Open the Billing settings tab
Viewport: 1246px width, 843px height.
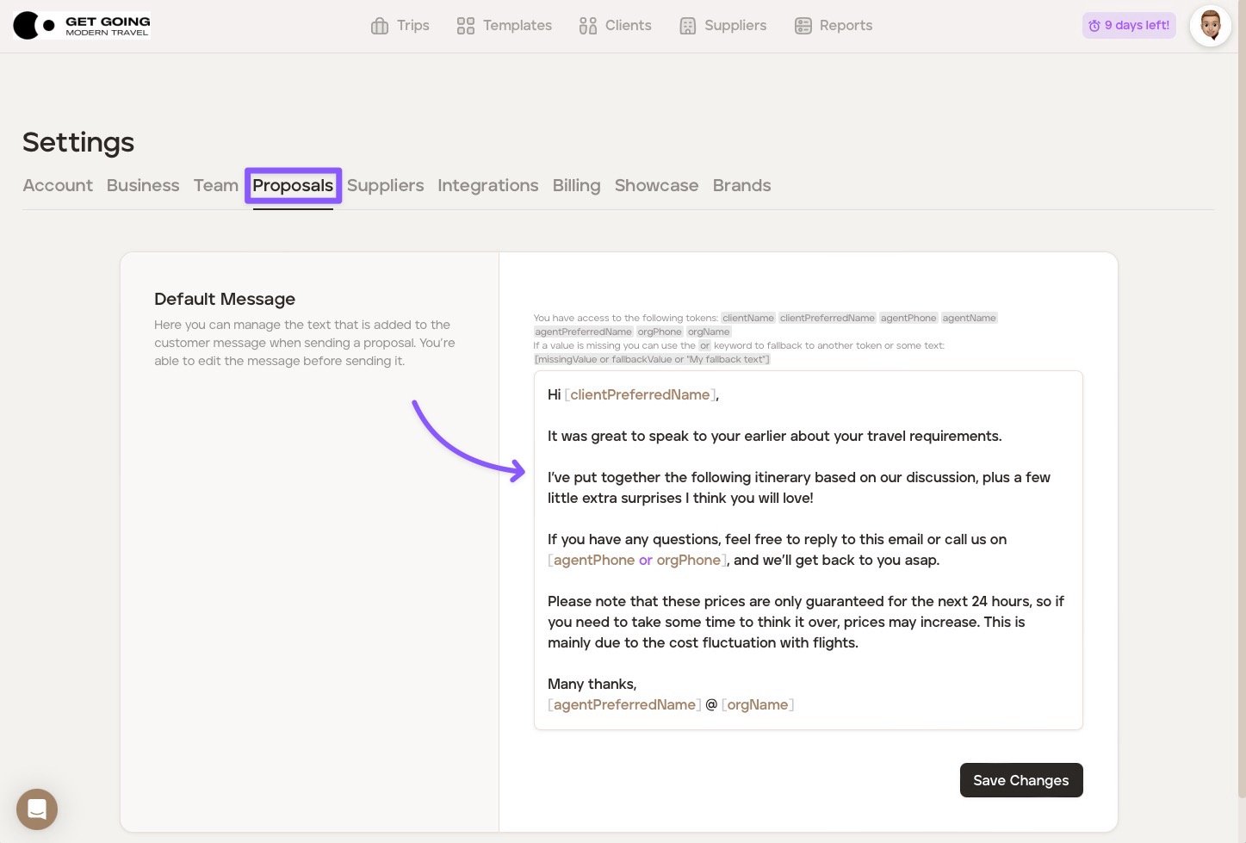coord(576,185)
